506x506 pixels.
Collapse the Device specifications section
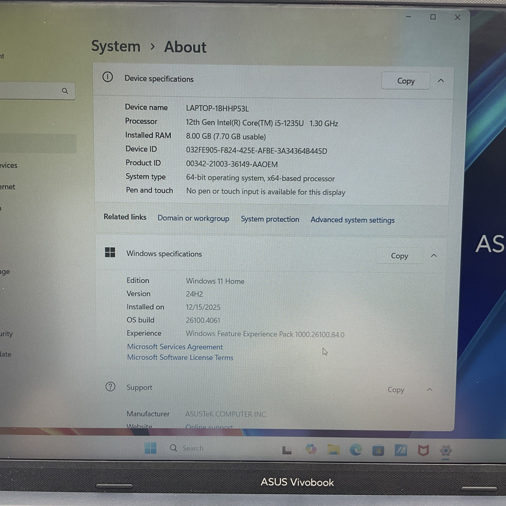[441, 81]
